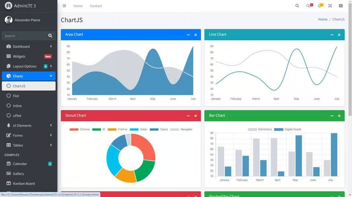Open the Calendar sidebar item
Image resolution: width=352 pixels, height=197 pixels.
20,164
